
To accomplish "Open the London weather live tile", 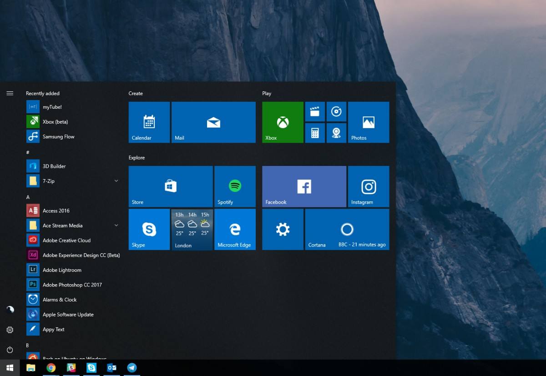I will (192, 229).
